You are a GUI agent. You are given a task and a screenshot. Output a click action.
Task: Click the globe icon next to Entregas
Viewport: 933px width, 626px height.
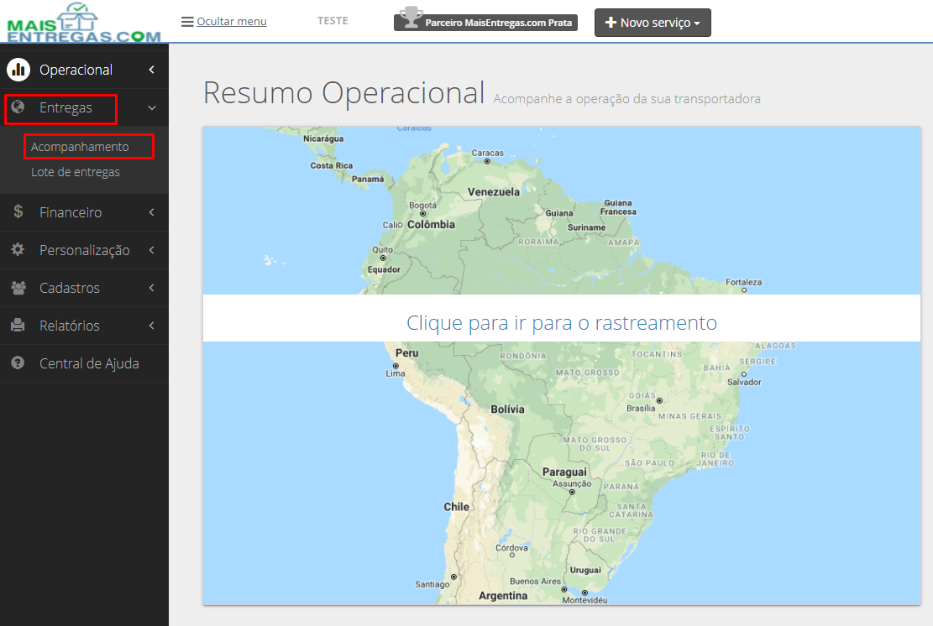point(18,107)
